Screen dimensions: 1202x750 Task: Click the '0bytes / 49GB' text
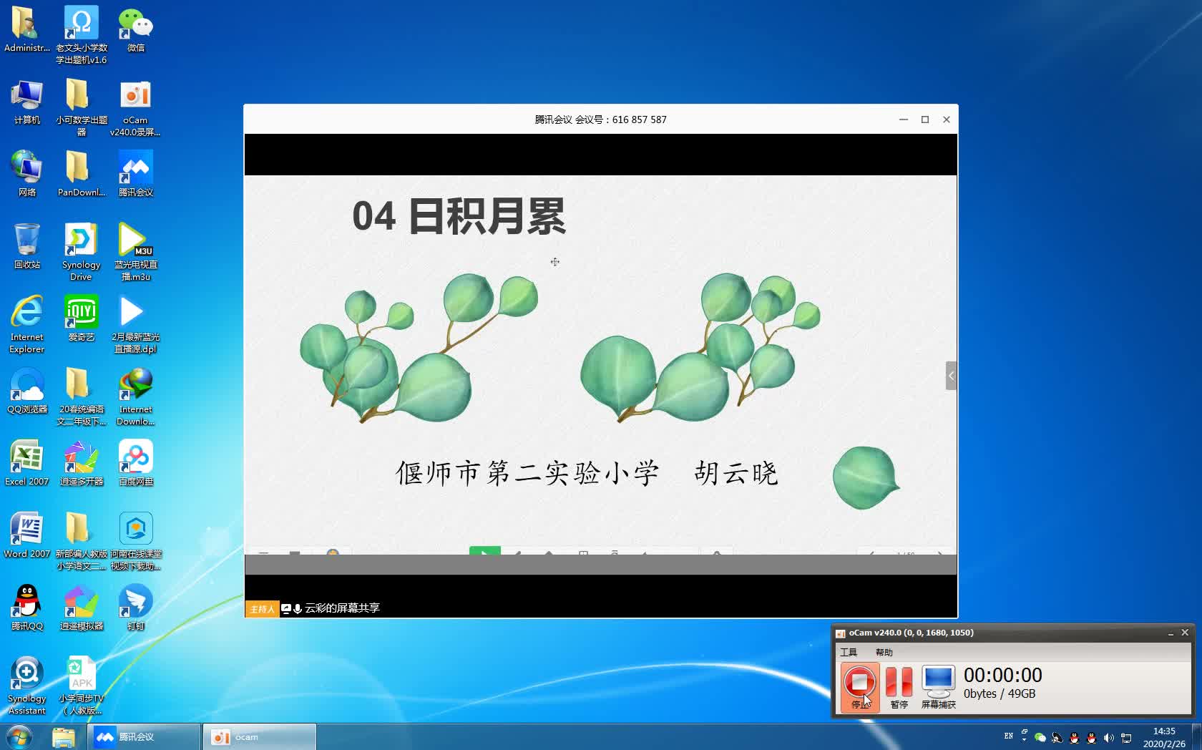click(1000, 693)
